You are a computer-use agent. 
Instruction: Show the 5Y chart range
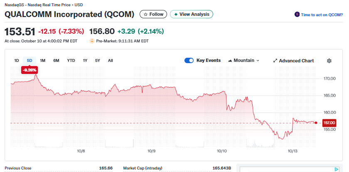click(98, 61)
